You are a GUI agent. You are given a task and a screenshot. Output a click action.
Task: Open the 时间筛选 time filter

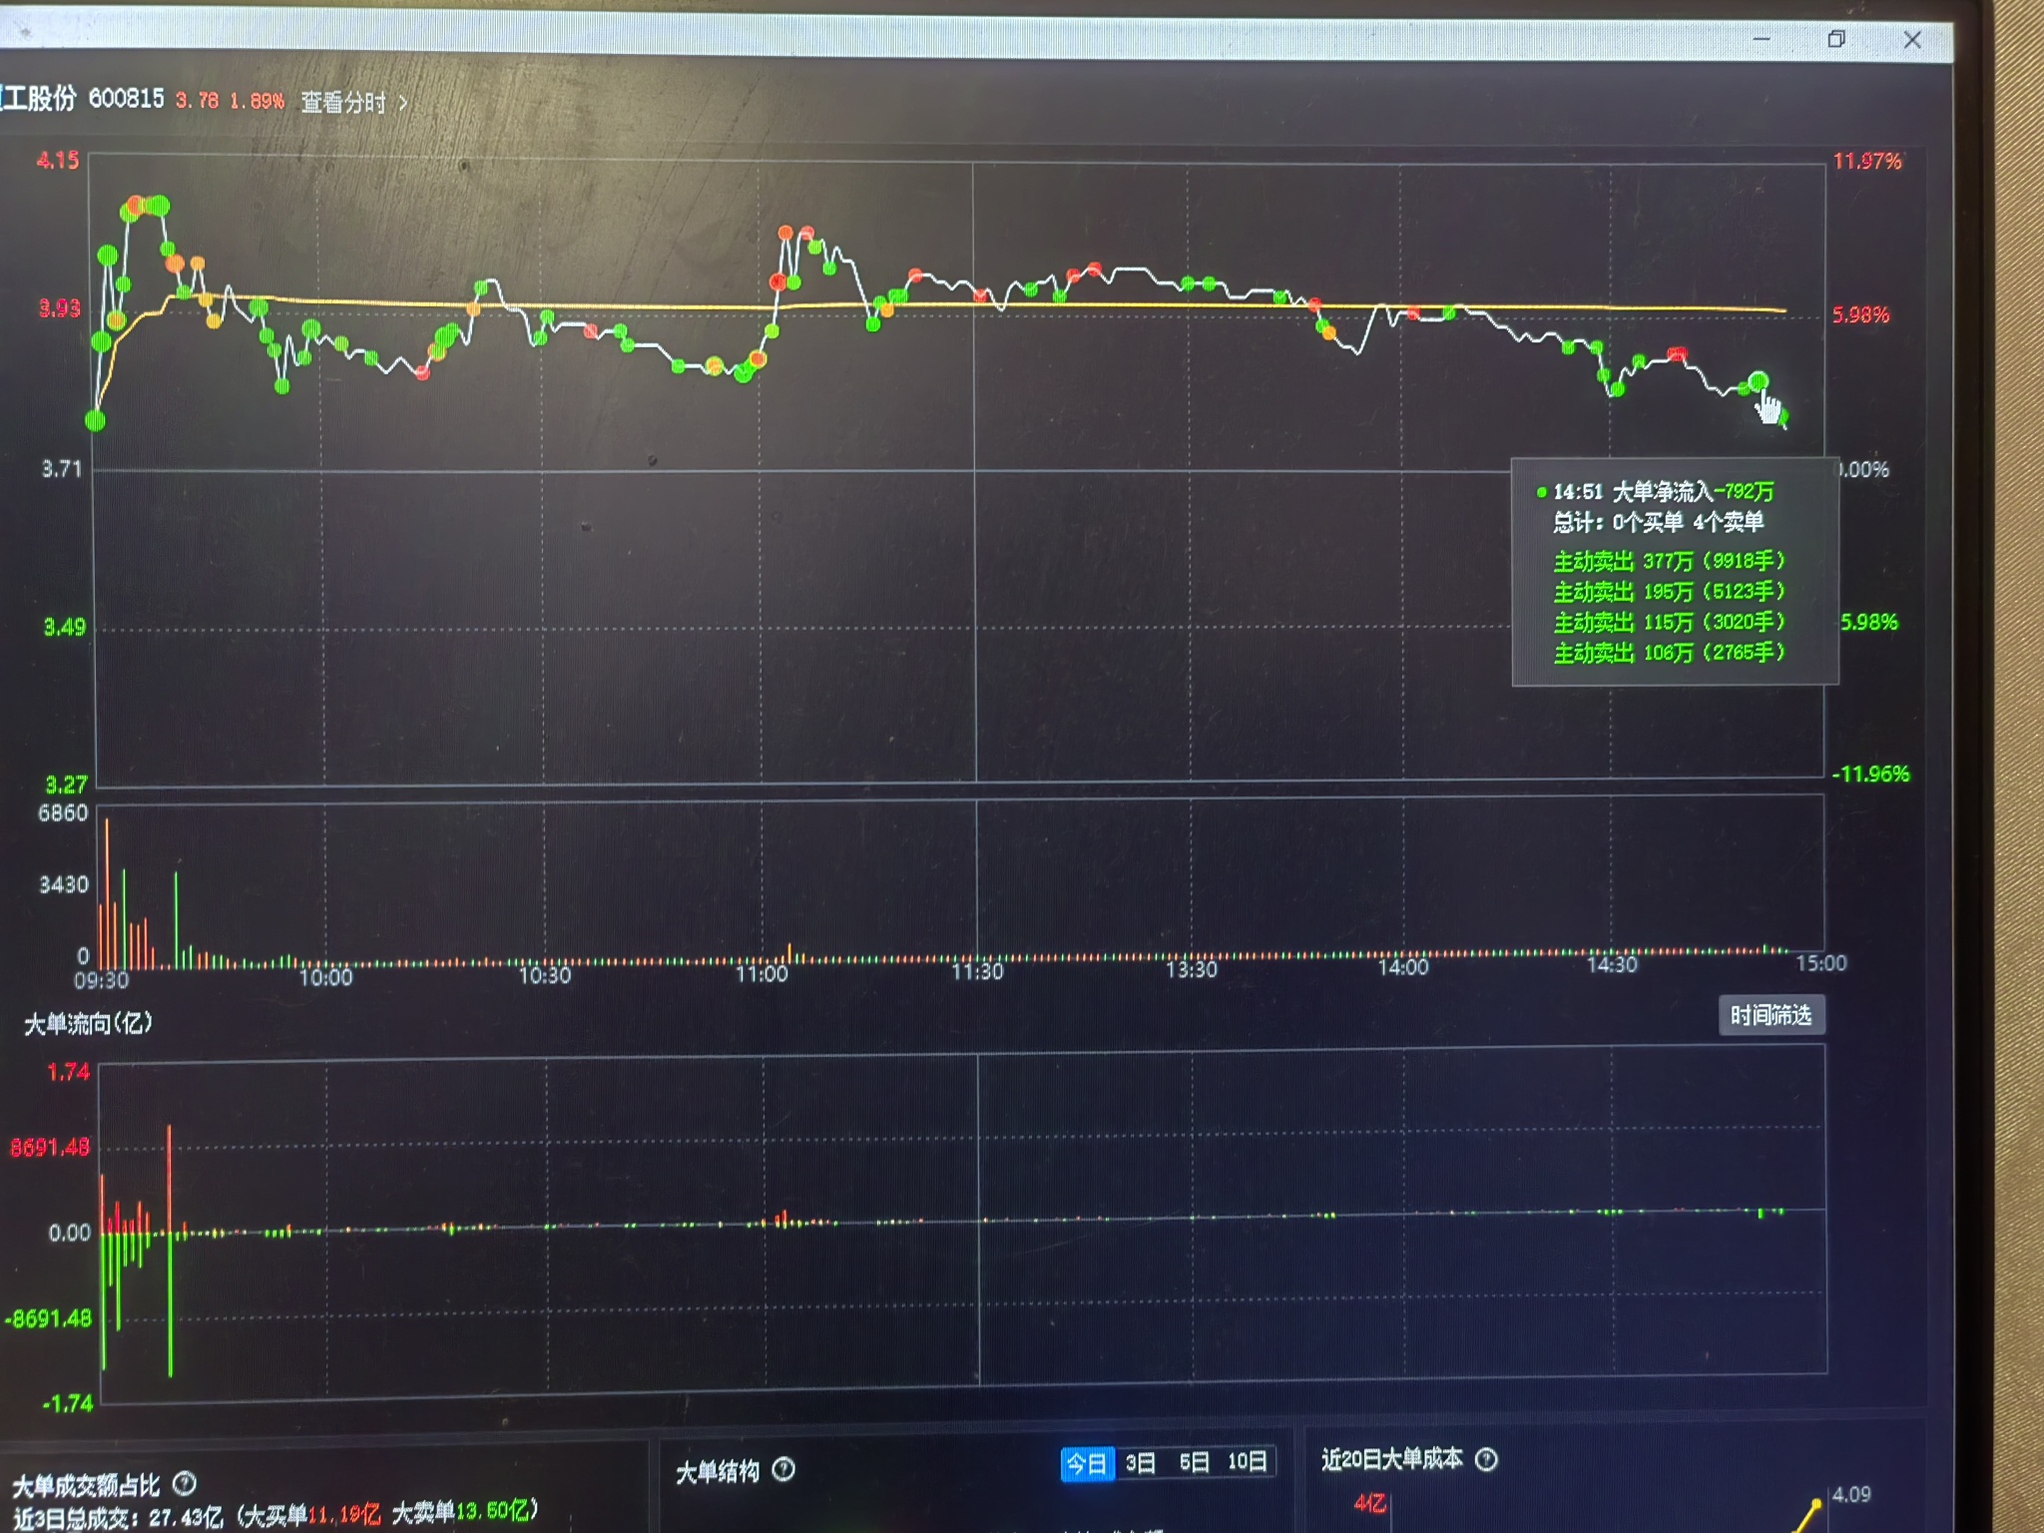[1771, 1015]
